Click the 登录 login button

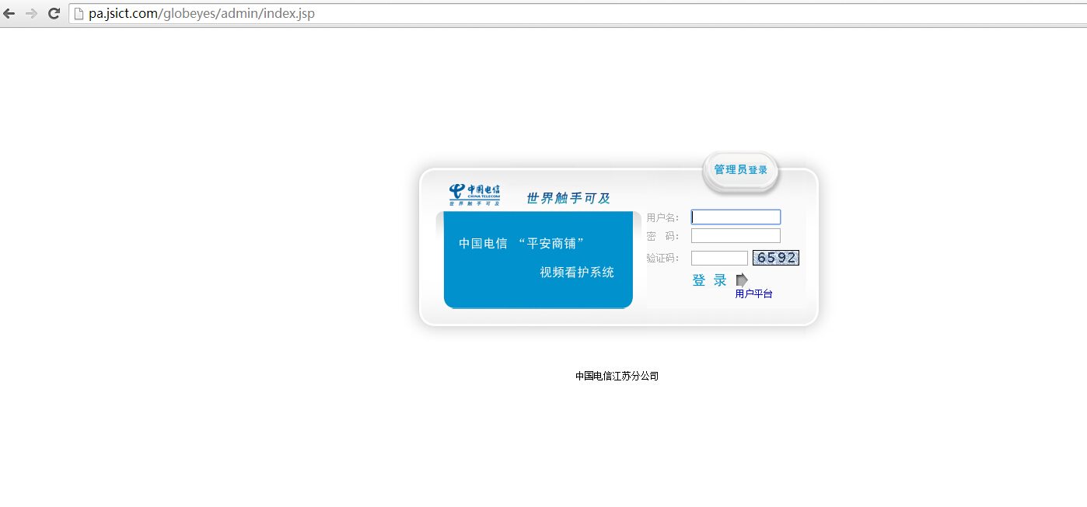[x=710, y=280]
